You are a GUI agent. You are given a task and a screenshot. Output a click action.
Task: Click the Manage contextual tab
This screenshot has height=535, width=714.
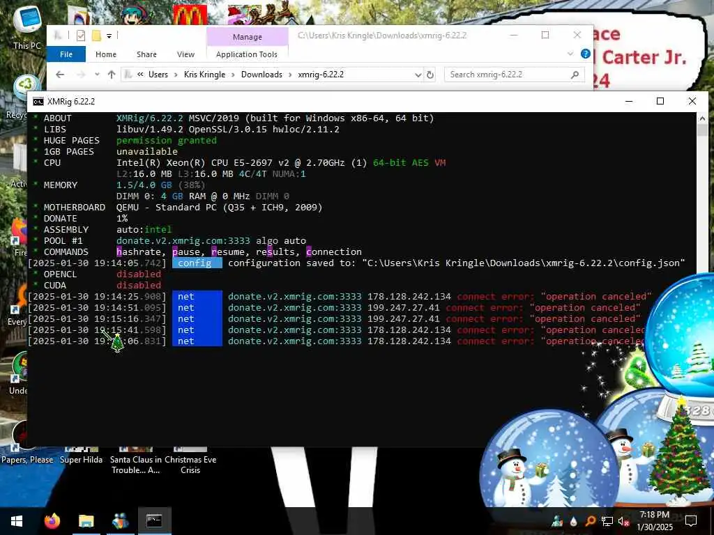(248, 37)
